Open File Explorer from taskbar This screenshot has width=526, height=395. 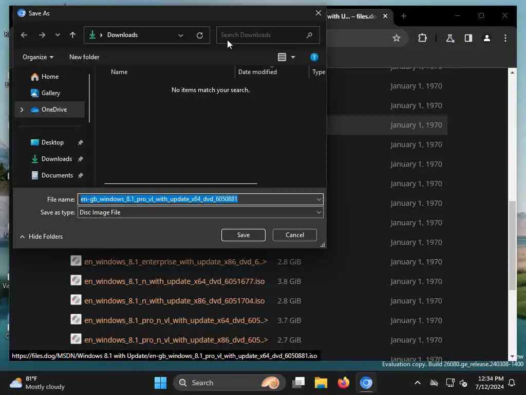(321, 383)
